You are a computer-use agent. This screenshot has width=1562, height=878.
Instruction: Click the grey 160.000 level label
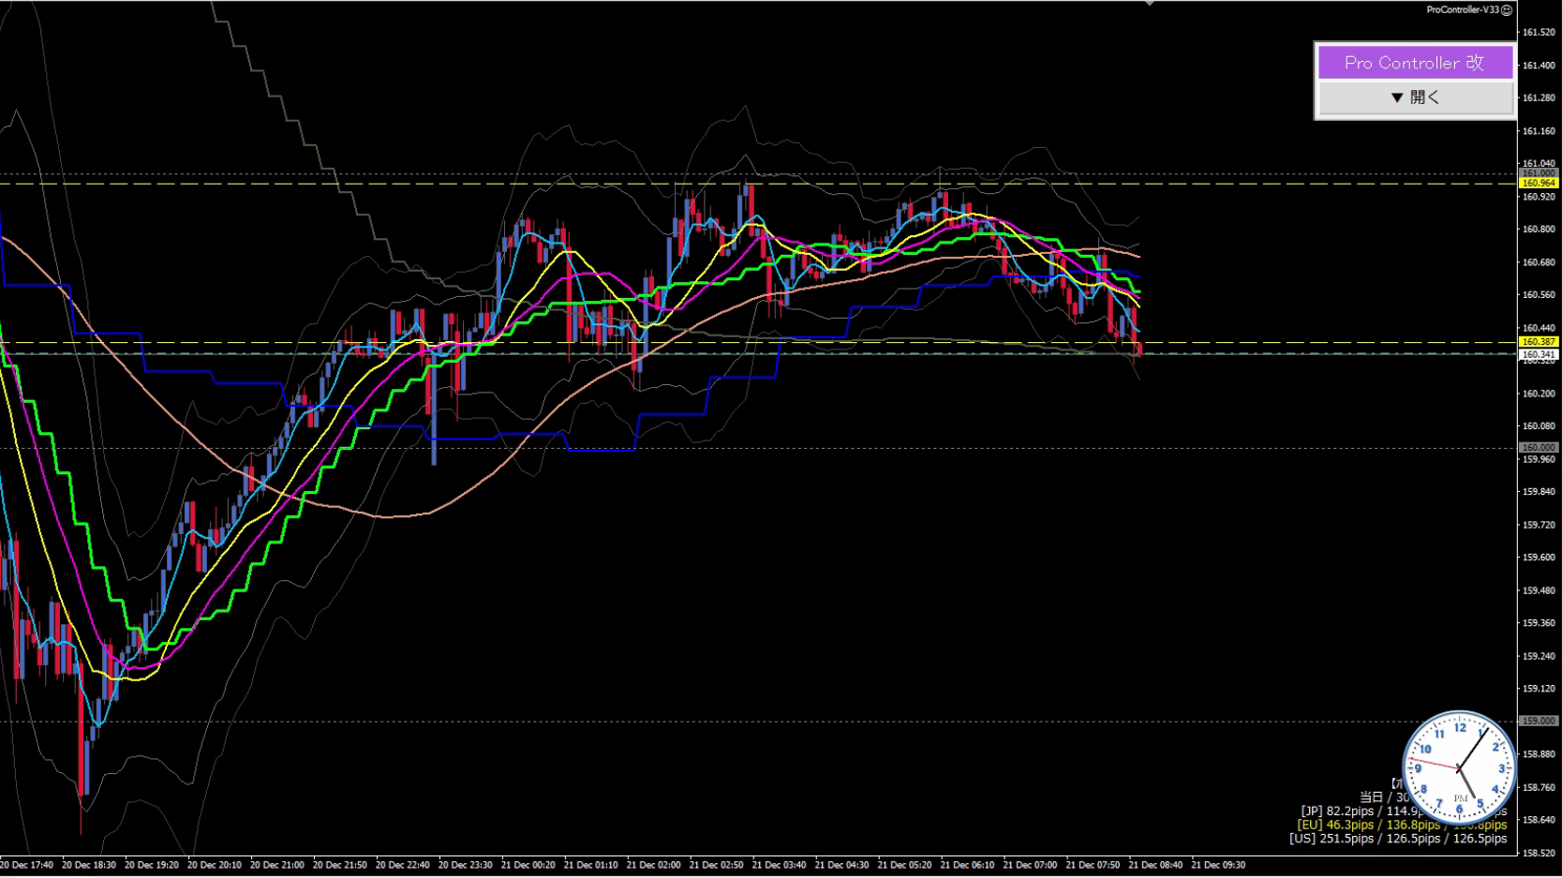click(1539, 448)
